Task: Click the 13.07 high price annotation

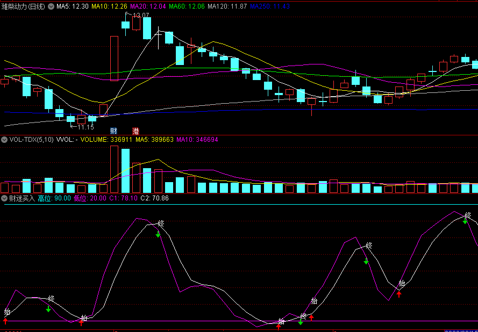Action: pos(140,15)
